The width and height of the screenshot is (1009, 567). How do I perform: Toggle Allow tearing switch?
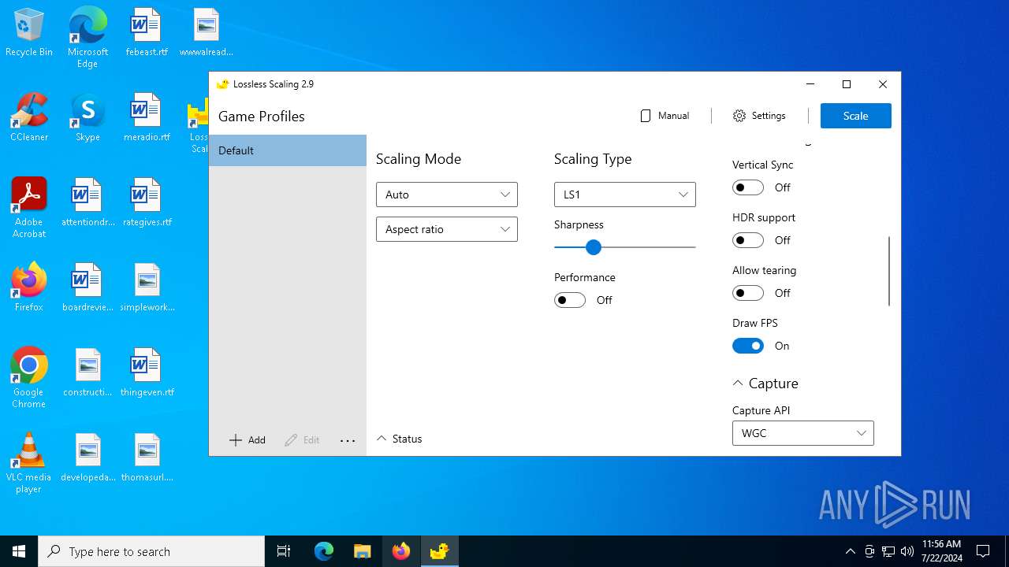747,293
